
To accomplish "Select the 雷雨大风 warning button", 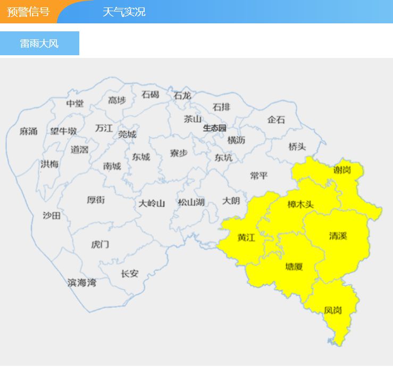I will 39,44.
